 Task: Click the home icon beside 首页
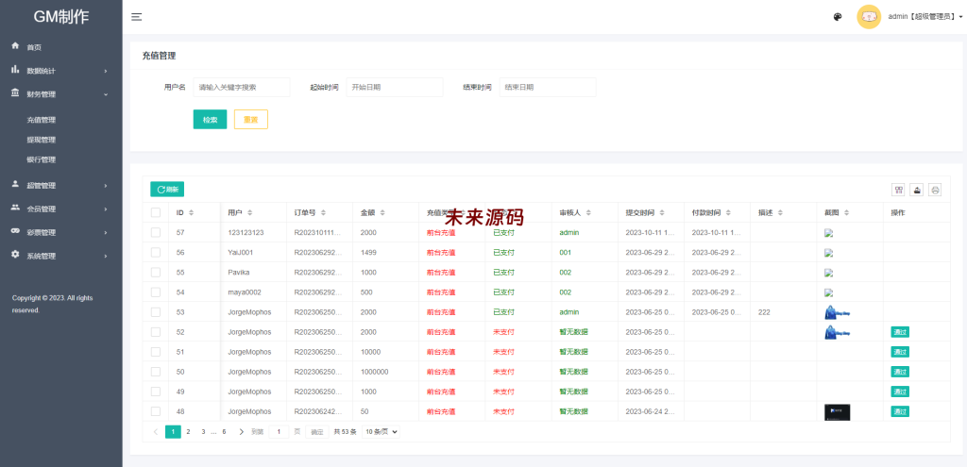(15, 46)
